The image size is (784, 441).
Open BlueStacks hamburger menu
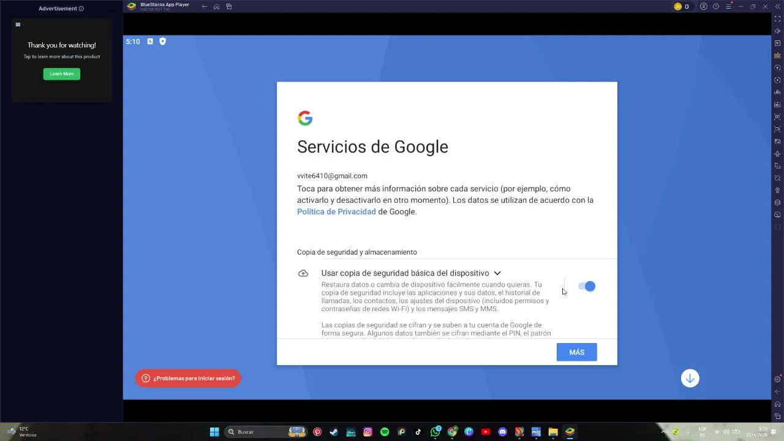[x=728, y=7]
